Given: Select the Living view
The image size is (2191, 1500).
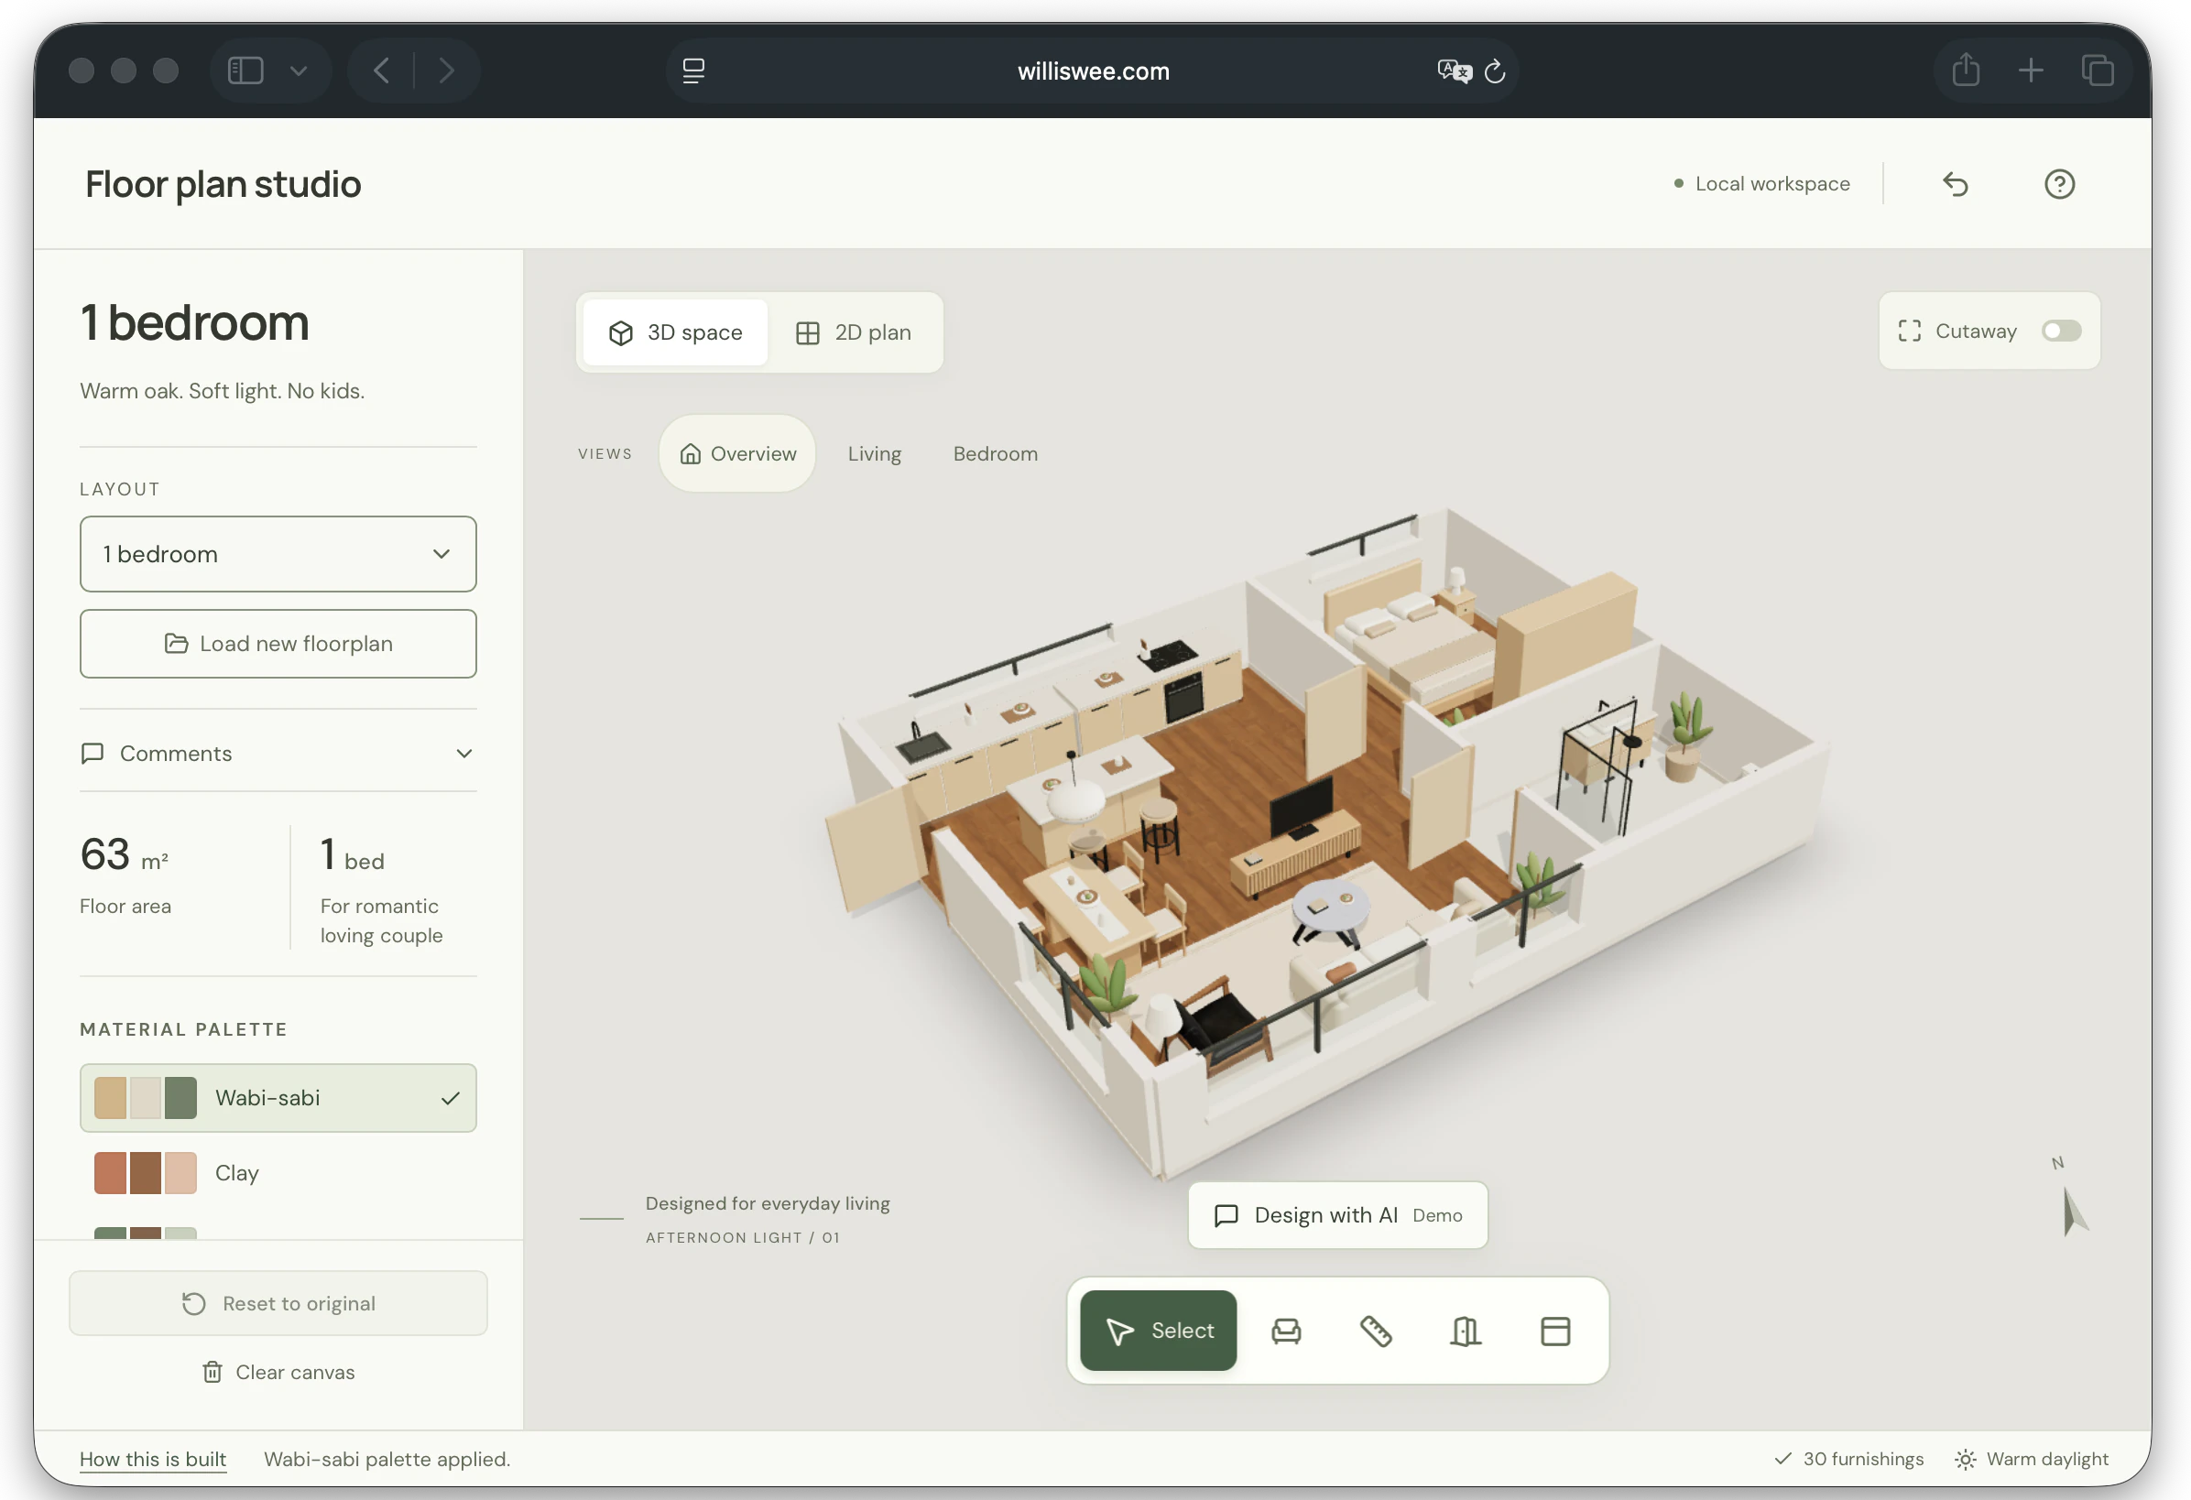Looking at the screenshot, I should point(874,453).
